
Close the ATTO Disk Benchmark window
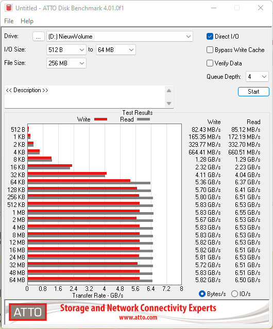[x=261, y=8]
